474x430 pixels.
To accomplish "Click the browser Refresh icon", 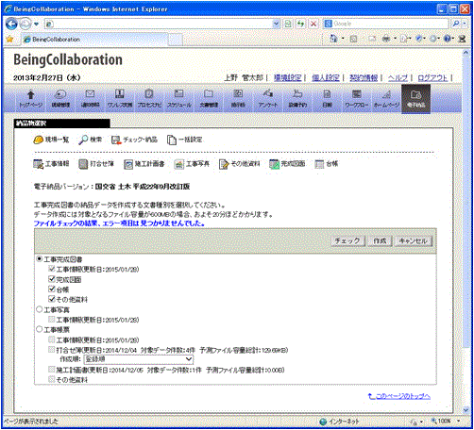I will point(300,24).
